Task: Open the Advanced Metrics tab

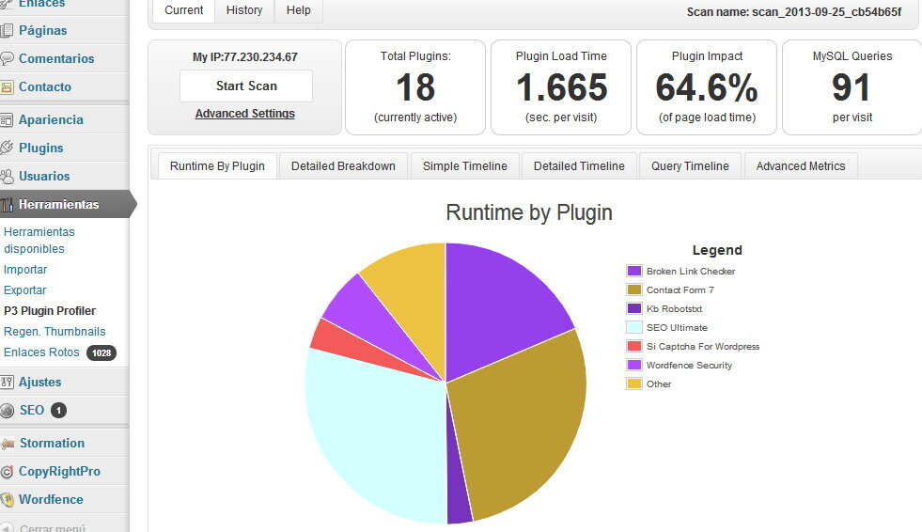Action: pyautogui.click(x=800, y=165)
